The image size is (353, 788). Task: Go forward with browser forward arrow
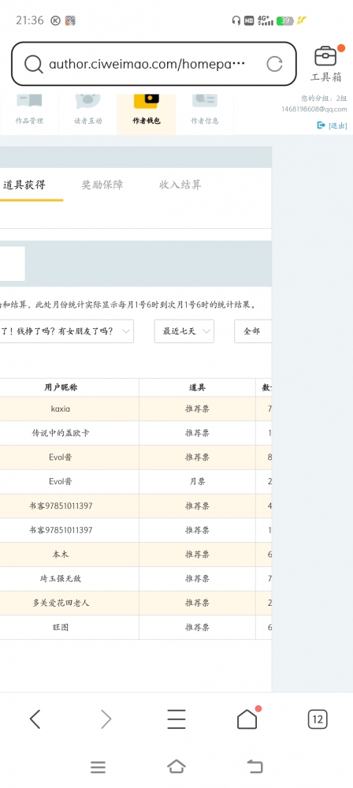tap(106, 719)
